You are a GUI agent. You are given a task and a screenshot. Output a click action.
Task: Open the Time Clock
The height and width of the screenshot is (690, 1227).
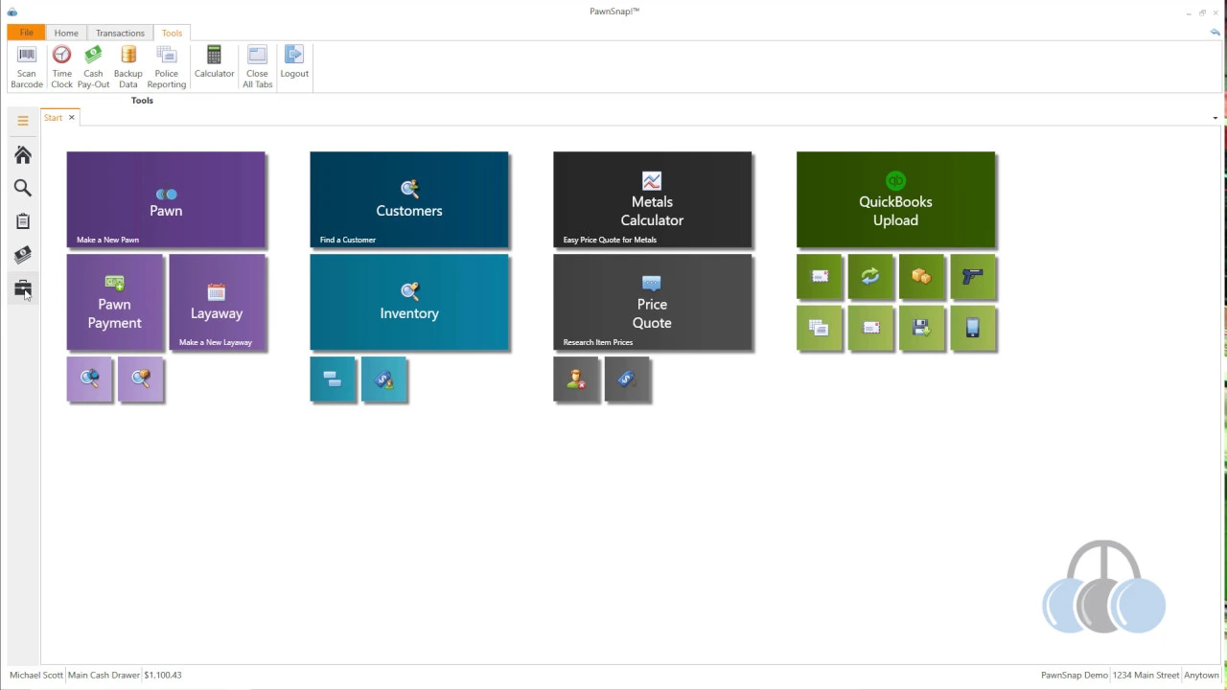pyautogui.click(x=61, y=67)
